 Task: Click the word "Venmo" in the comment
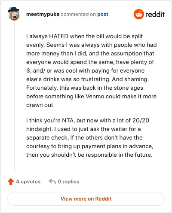[x=95, y=96]
